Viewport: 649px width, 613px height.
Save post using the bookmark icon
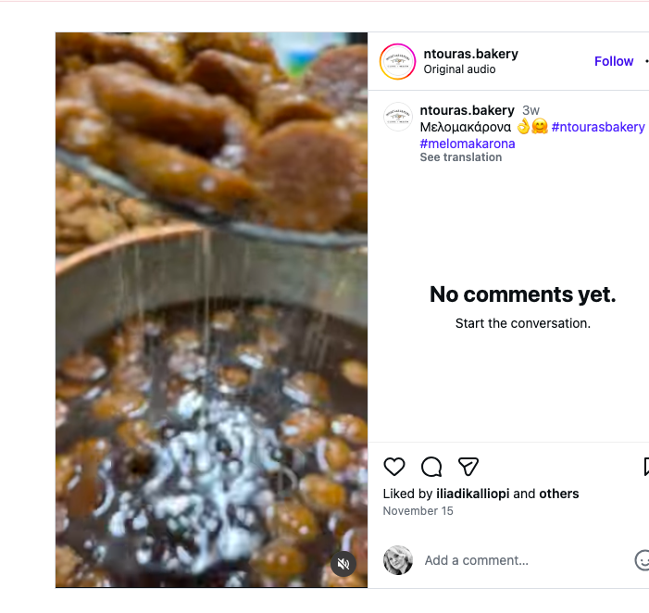click(x=646, y=467)
